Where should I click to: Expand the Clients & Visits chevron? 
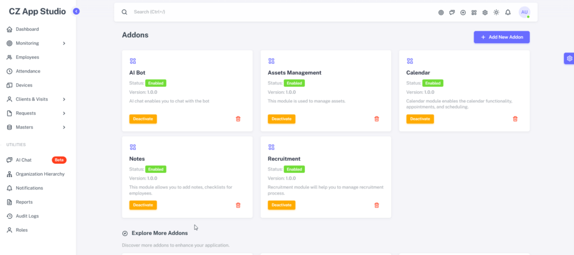click(x=64, y=100)
